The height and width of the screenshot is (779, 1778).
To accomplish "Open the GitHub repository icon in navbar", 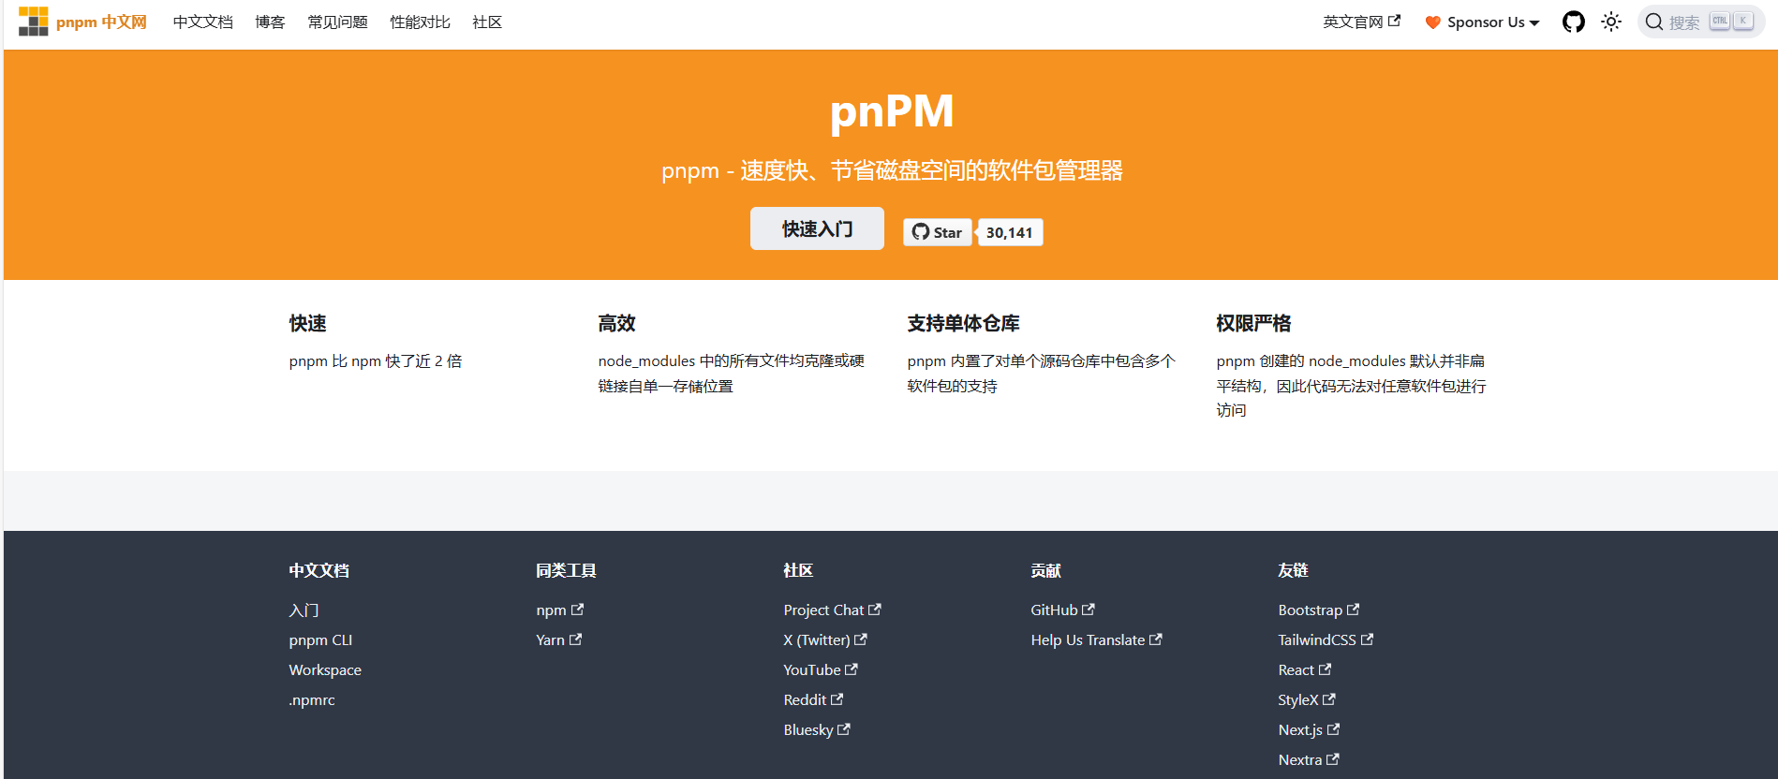I will (x=1574, y=22).
